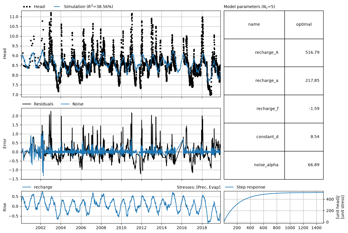This screenshot has width=348, height=233.
Task: Click the noise_alpha value 66.89
Action: [314, 165]
